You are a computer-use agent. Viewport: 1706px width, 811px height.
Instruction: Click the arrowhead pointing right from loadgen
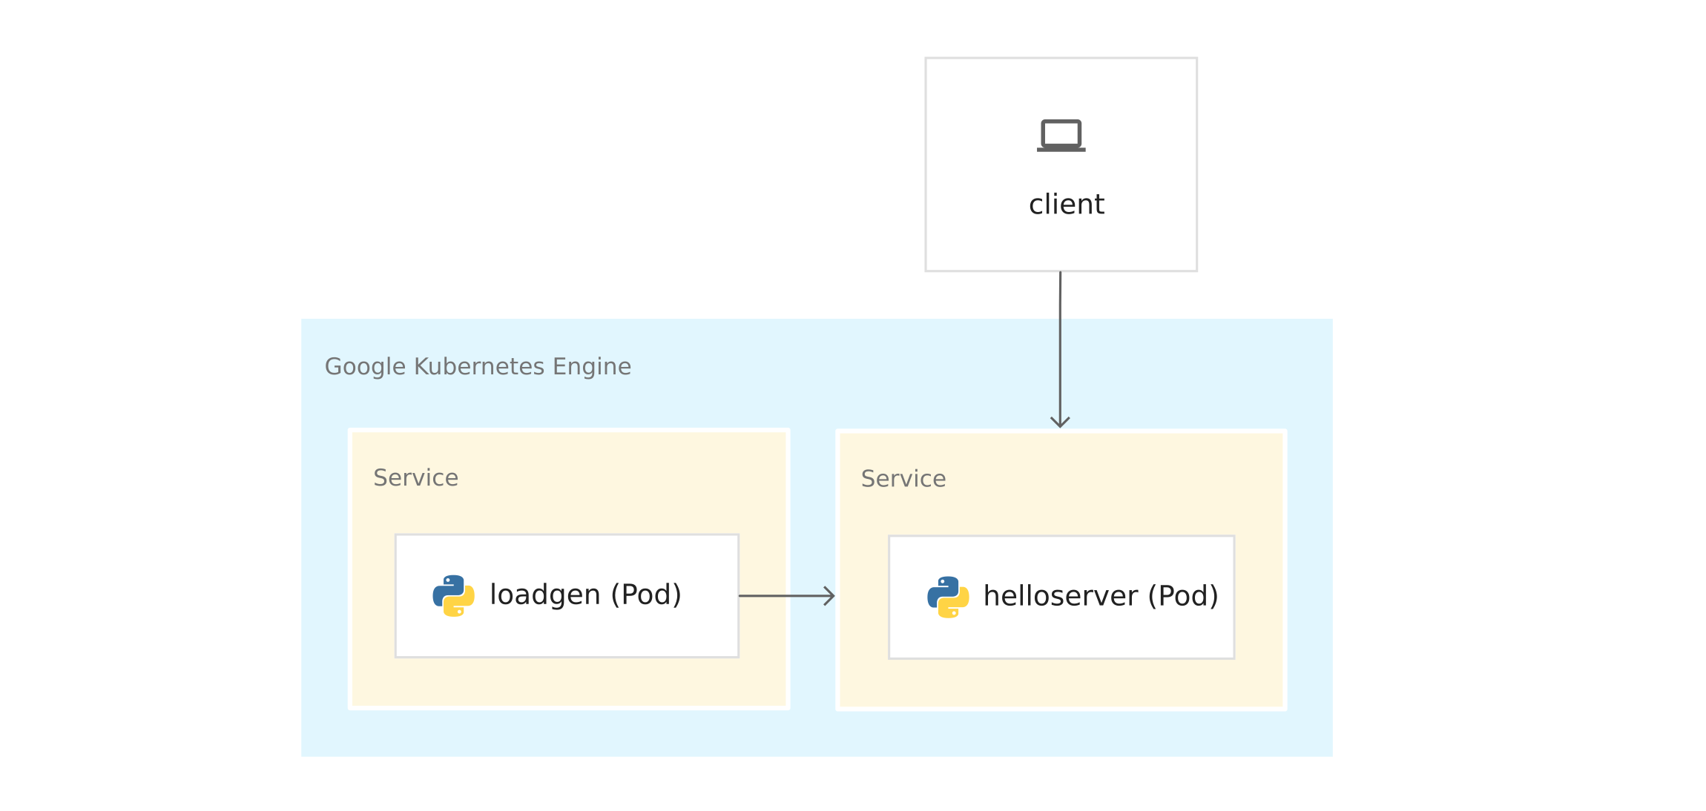pyautogui.click(x=830, y=596)
